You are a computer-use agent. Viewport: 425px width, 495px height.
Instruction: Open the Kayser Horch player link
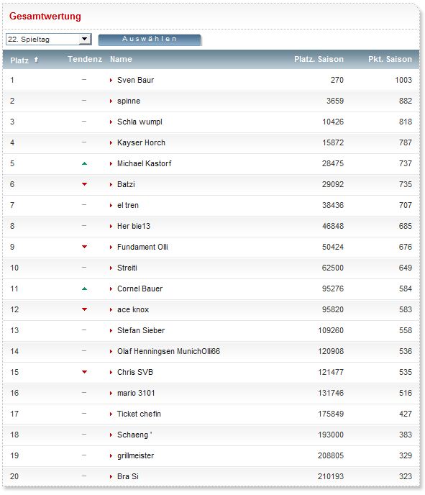coord(141,142)
